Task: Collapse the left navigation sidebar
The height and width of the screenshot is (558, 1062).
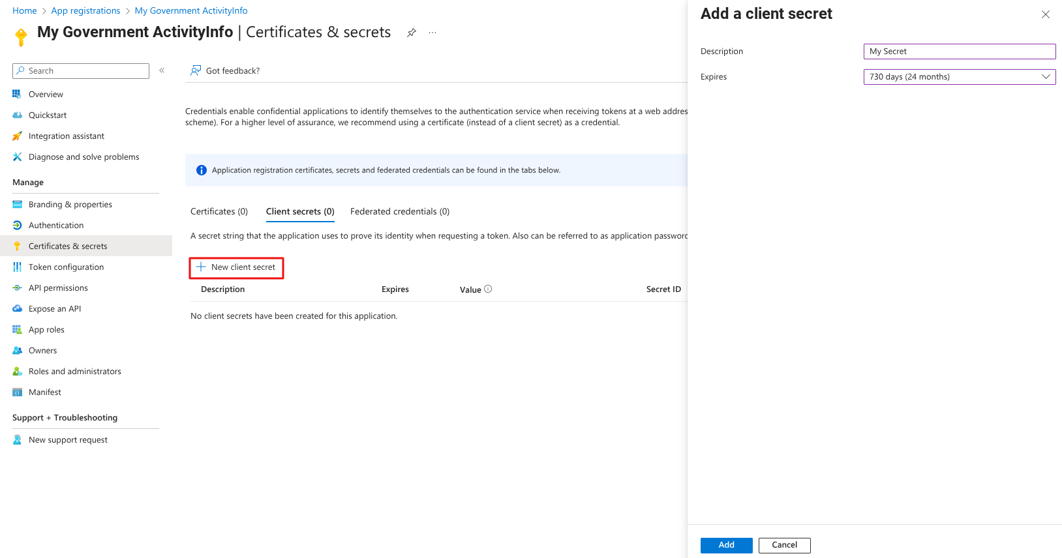Action: click(162, 70)
